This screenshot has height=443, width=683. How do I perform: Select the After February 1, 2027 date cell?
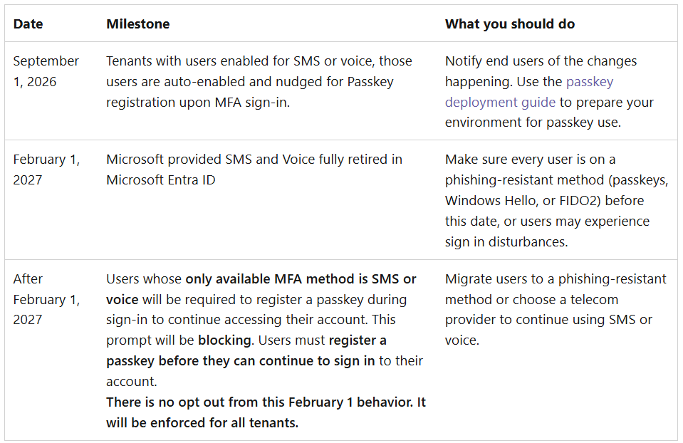(46, 299)
